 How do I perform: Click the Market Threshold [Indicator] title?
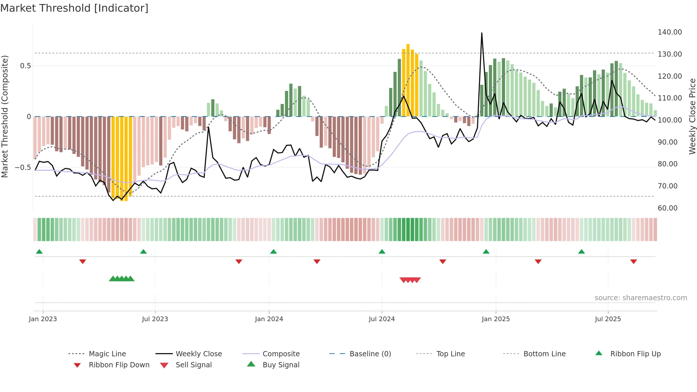[x=74, y=8]
